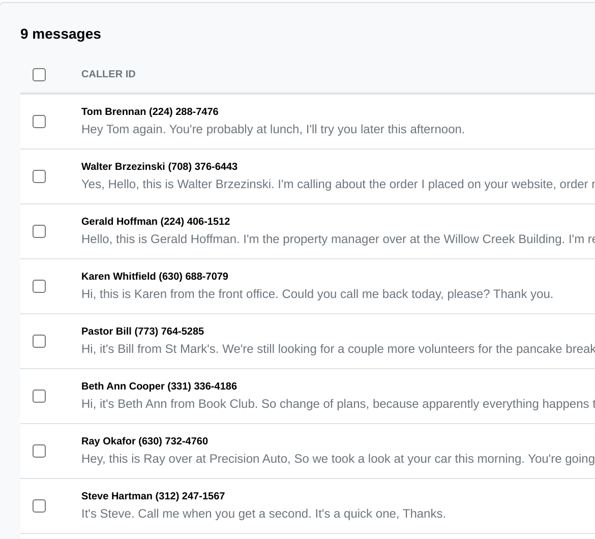The width and height of the screenshot is (595, 539).
Task: Check the Tom Brennan message checkbox
Action: (x=39, y=122)
